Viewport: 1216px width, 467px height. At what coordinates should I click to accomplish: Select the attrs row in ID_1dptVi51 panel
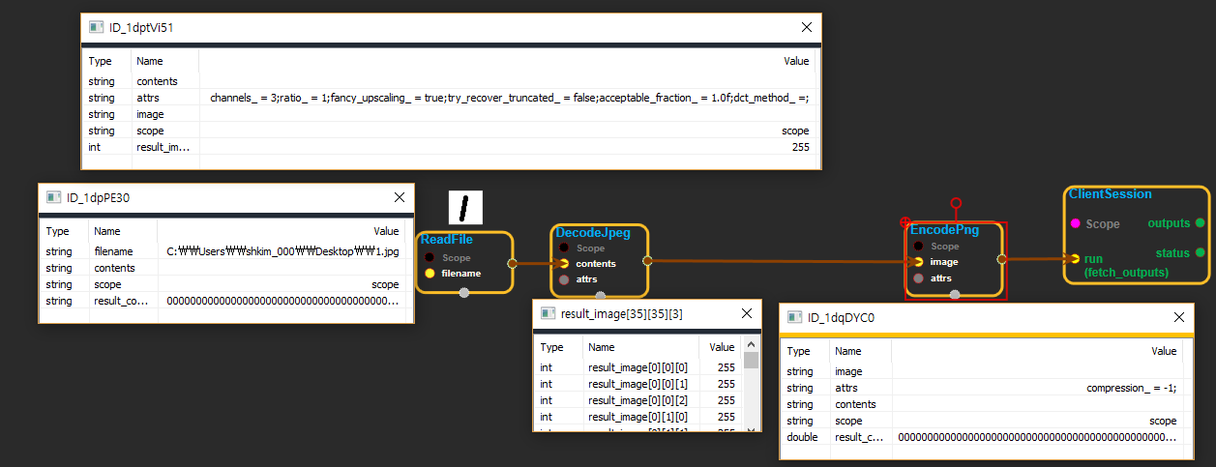[x=452, y=98]
